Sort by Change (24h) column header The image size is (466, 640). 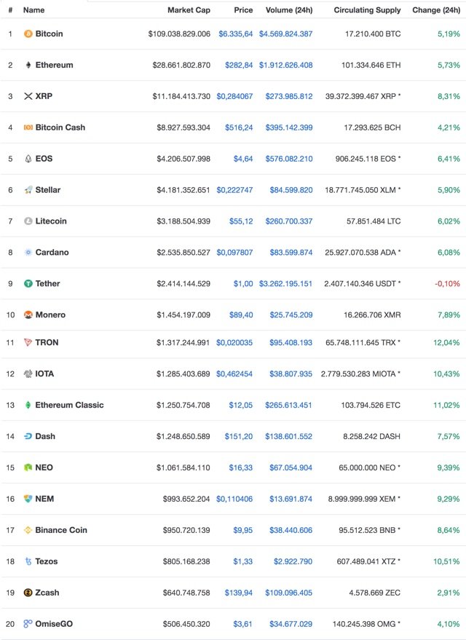tap(436, 10)
